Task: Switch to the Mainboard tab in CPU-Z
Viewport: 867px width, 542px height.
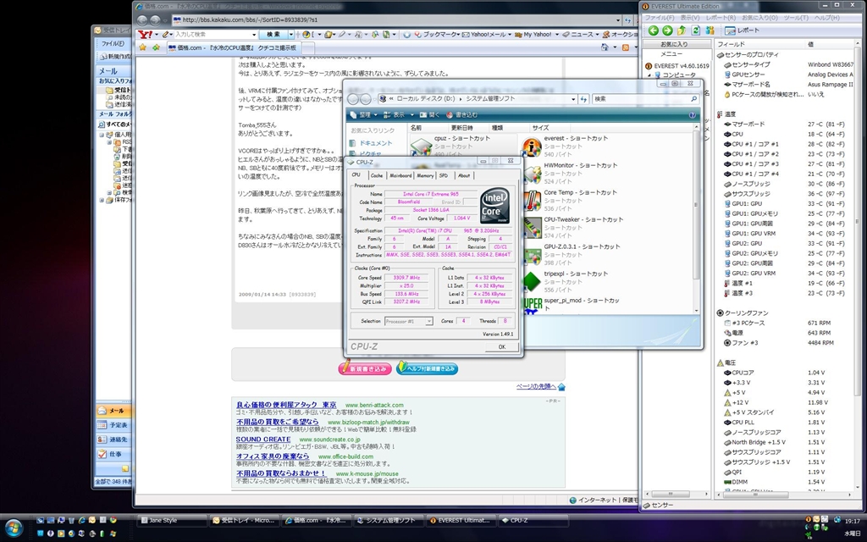Action: point(400,175)
